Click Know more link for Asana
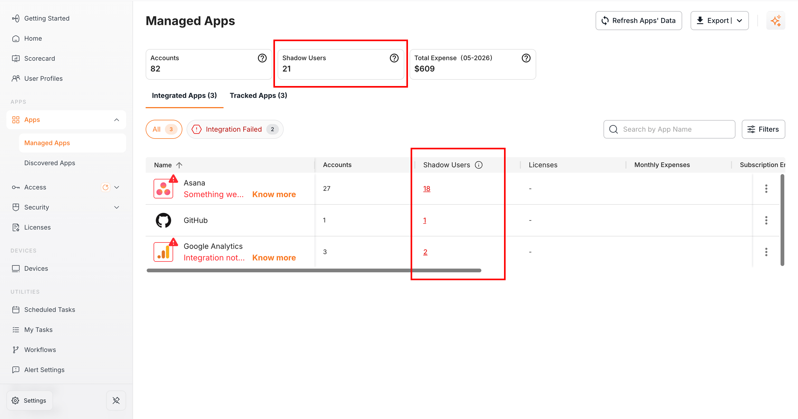 pos(274,194)
